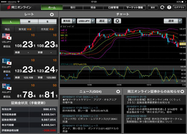This screenshot has height=134, width=187.
Task: Tap the 買気配 数量 column header
Action: (25, 29)
